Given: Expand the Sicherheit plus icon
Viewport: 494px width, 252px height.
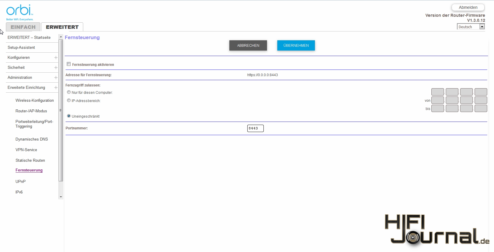Looking at the screenshot, I should (56, 68).
